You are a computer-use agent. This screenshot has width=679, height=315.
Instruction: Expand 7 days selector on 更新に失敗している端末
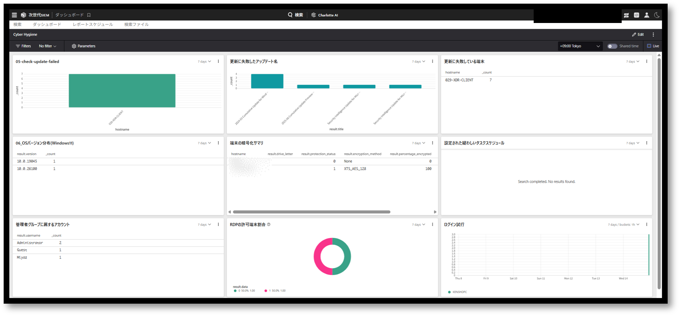click(x=633, y=62)
